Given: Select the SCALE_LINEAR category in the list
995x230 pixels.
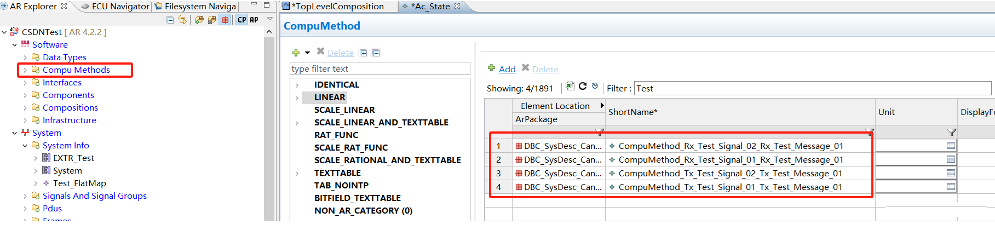Looking at the screenshot, I should [344, 110].
